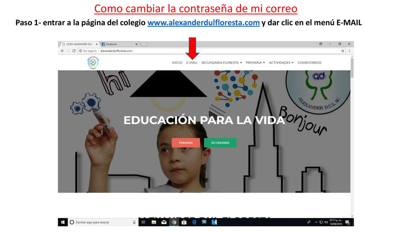Screen dimensions: 412x232
Task: Click the scrollbar down arrow
Action: click(x=352, y=216)
